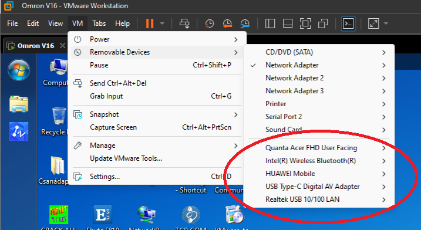Select the Network globe desktop icon
The height and width of the screenshot is (230, 421).
146,218
